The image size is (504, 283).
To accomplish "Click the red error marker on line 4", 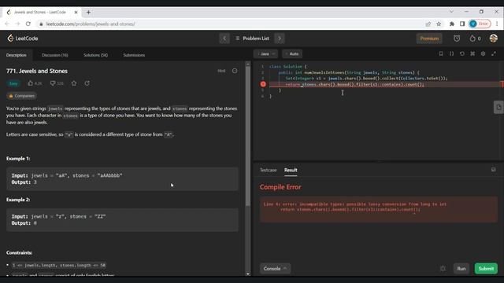I will 263,84.
